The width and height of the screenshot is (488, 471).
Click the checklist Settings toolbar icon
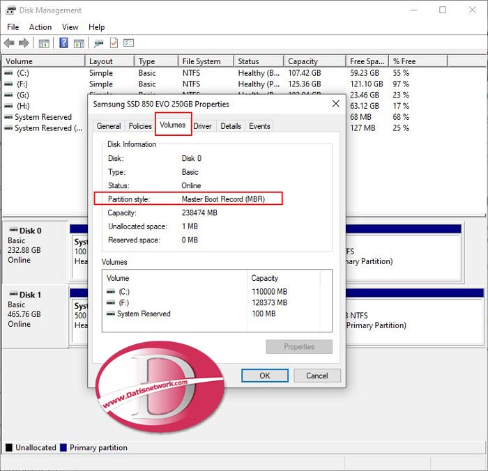pyautogui.click(x=128, y=43)
